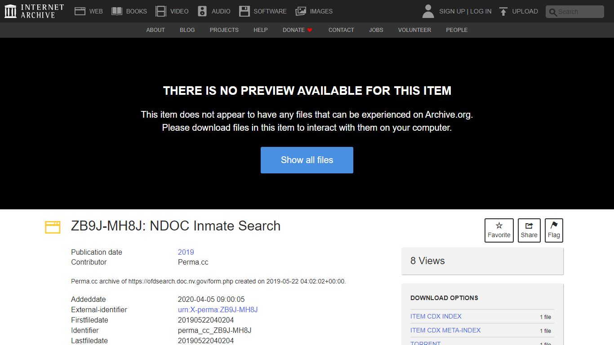The width and height of the screenshot is (614, 345).
Task: Click the Addeddate value 2020-04-05 09:00:05
Action: click(x=211, y=299)
